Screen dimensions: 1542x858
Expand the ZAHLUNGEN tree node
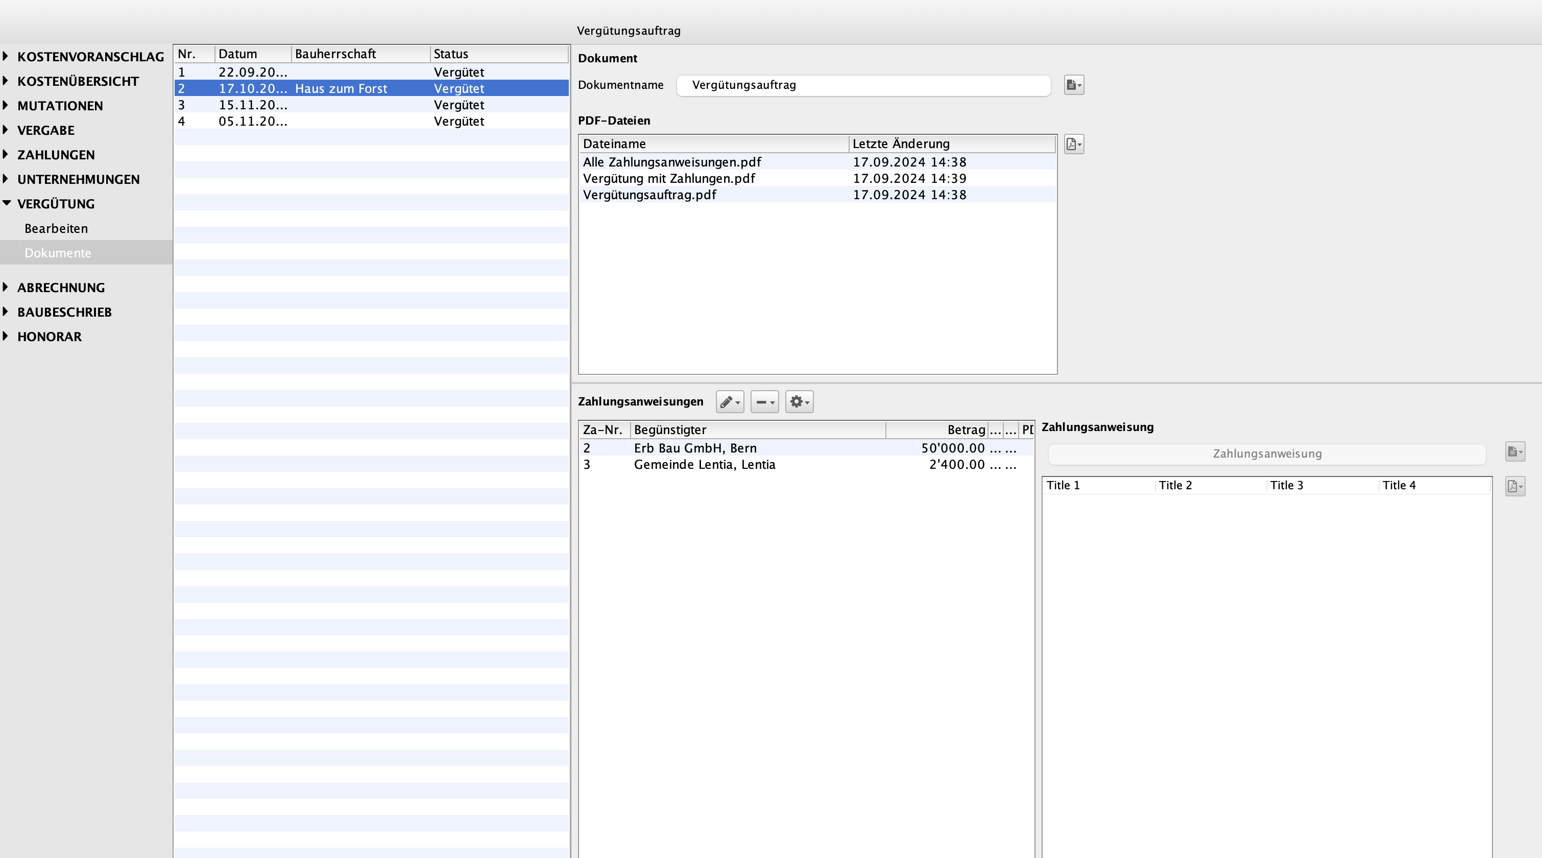pyautogui.click(x=6, y=154)
